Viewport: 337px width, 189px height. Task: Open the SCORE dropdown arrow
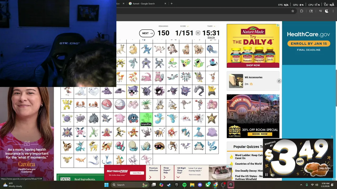188,26
